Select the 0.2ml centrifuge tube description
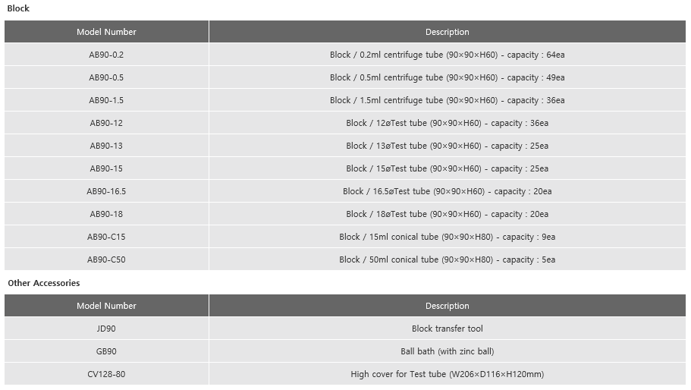The image size is (691, 390). click(448, 55)
